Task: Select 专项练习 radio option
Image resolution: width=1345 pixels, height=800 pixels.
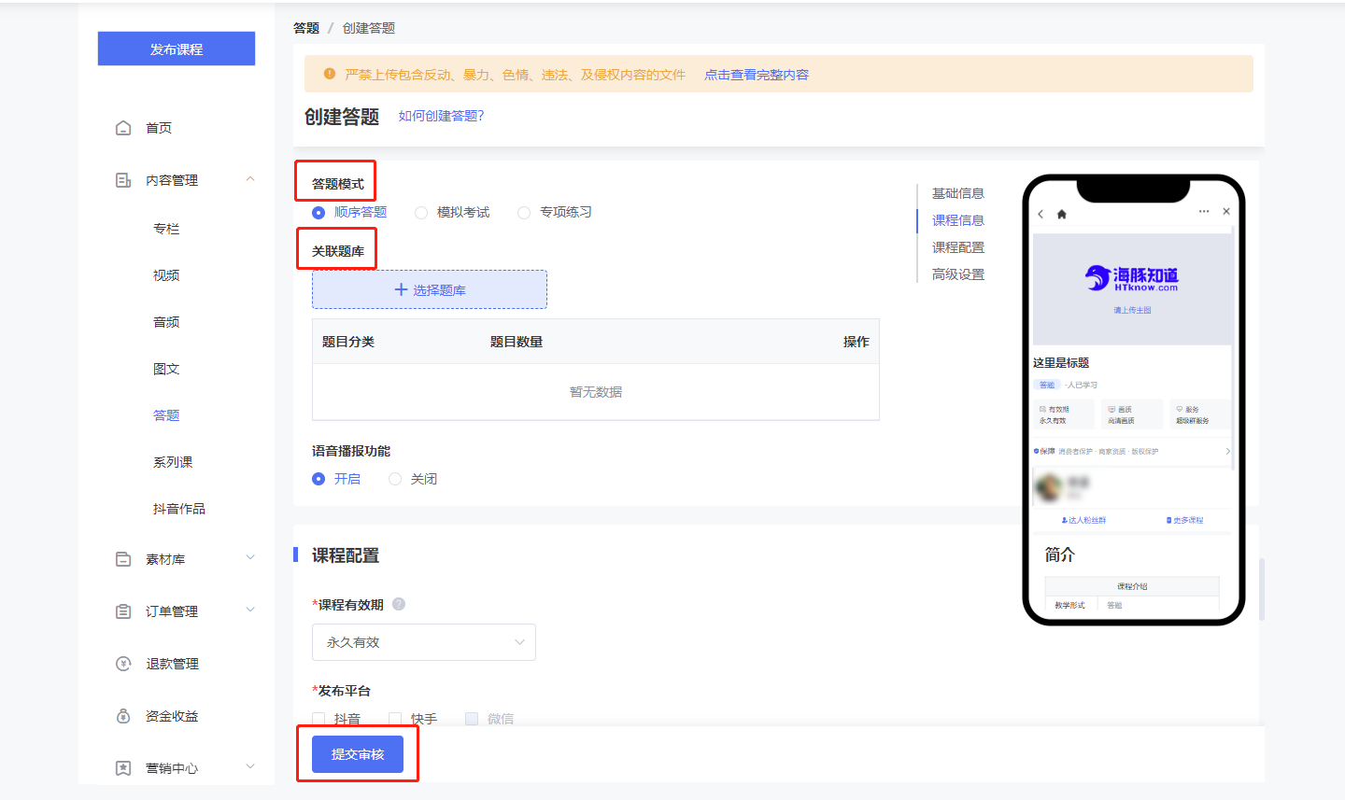Action: pyautogui.click(x=524, y=213)
